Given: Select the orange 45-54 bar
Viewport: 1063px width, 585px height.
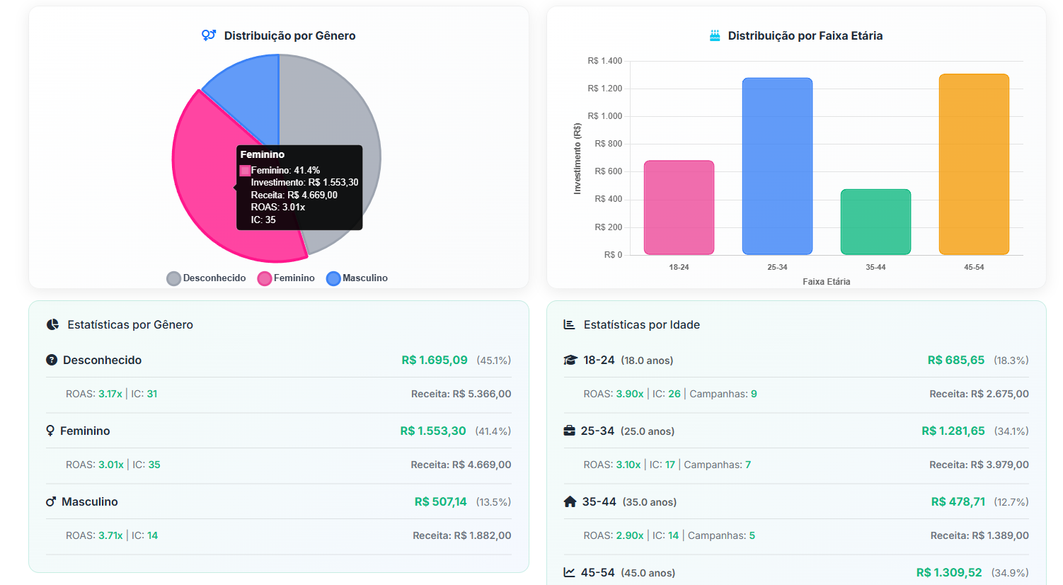Looking at the screenshot, I should 974,164.
